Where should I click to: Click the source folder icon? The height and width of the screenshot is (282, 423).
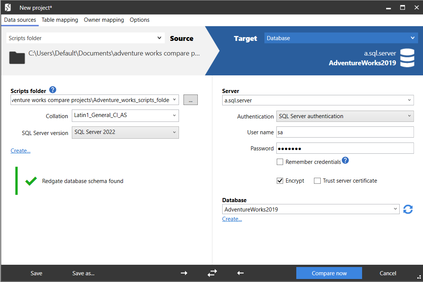pyautogui.click(x=17, y=57)
